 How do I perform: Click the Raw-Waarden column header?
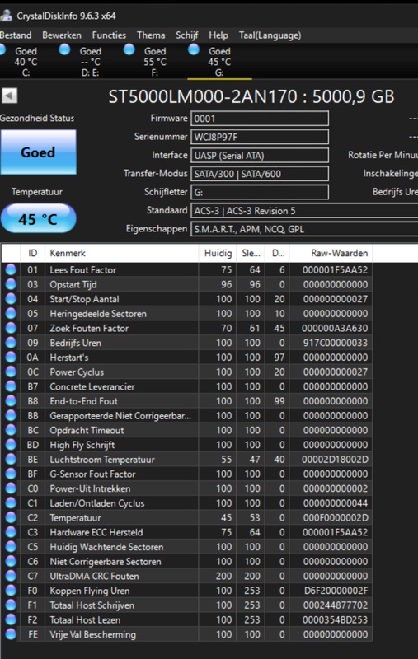coord(331,253)
